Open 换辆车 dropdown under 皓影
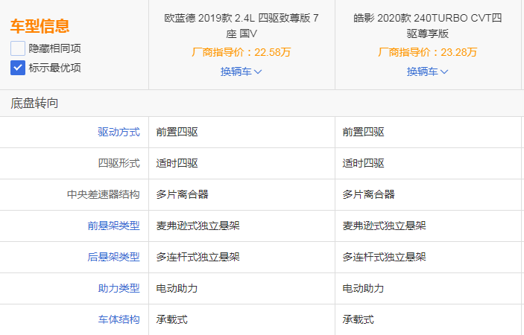 pyautogui.click(x=428, y=71)
